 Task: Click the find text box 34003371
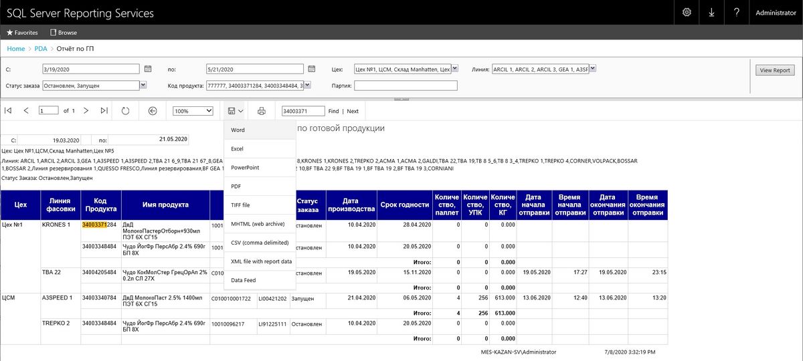click(x=303, y=111)
